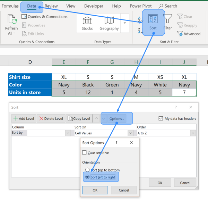This screenshot has width=208, height=201.
Task: Click the Refresh All icon
Action: (11, 20)
